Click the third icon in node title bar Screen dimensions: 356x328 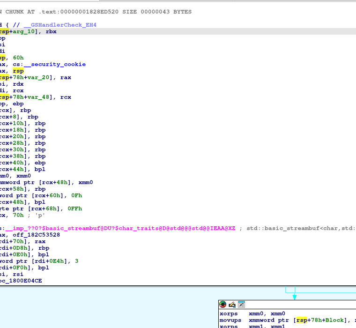pyautogui.click(x=241, y=305)
